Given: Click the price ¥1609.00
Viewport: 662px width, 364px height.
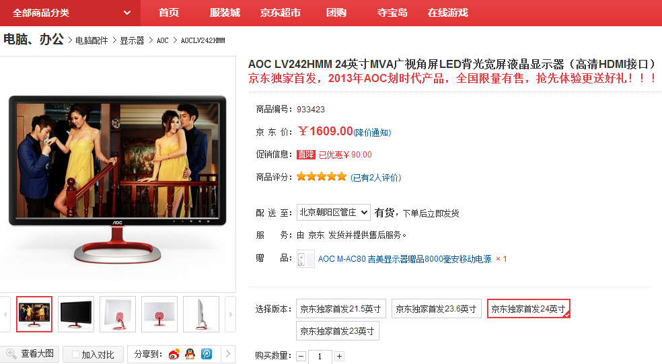Looking at the screenshot, I should point(325,131).
